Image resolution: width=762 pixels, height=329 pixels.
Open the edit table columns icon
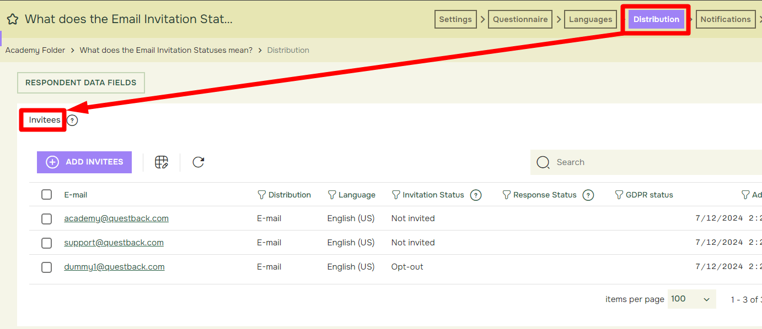[x=162, y=162]
